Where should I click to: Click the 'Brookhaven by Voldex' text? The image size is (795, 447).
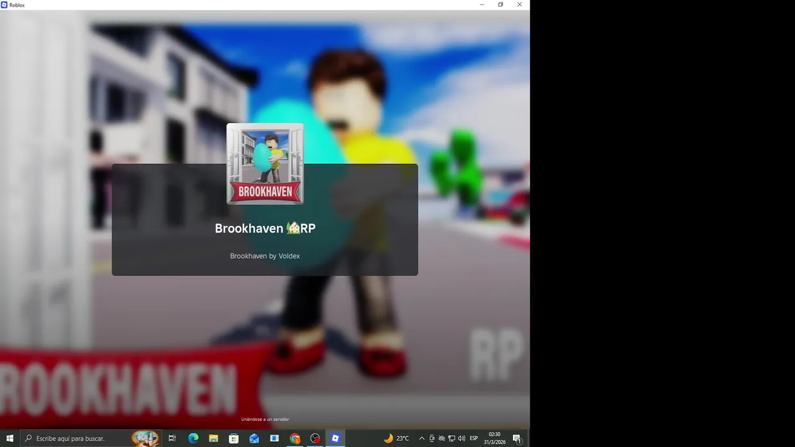265,256
